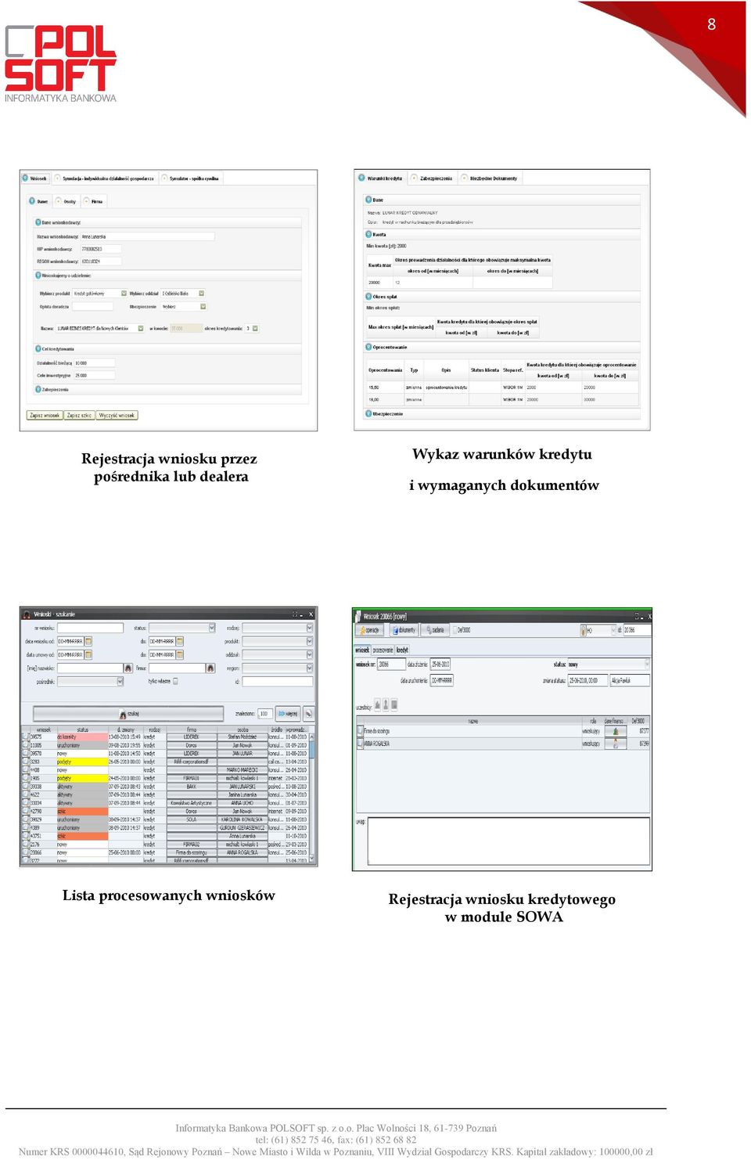
Task: Open the Niezbędne Dokumenty tab
Action: point(489,178)
